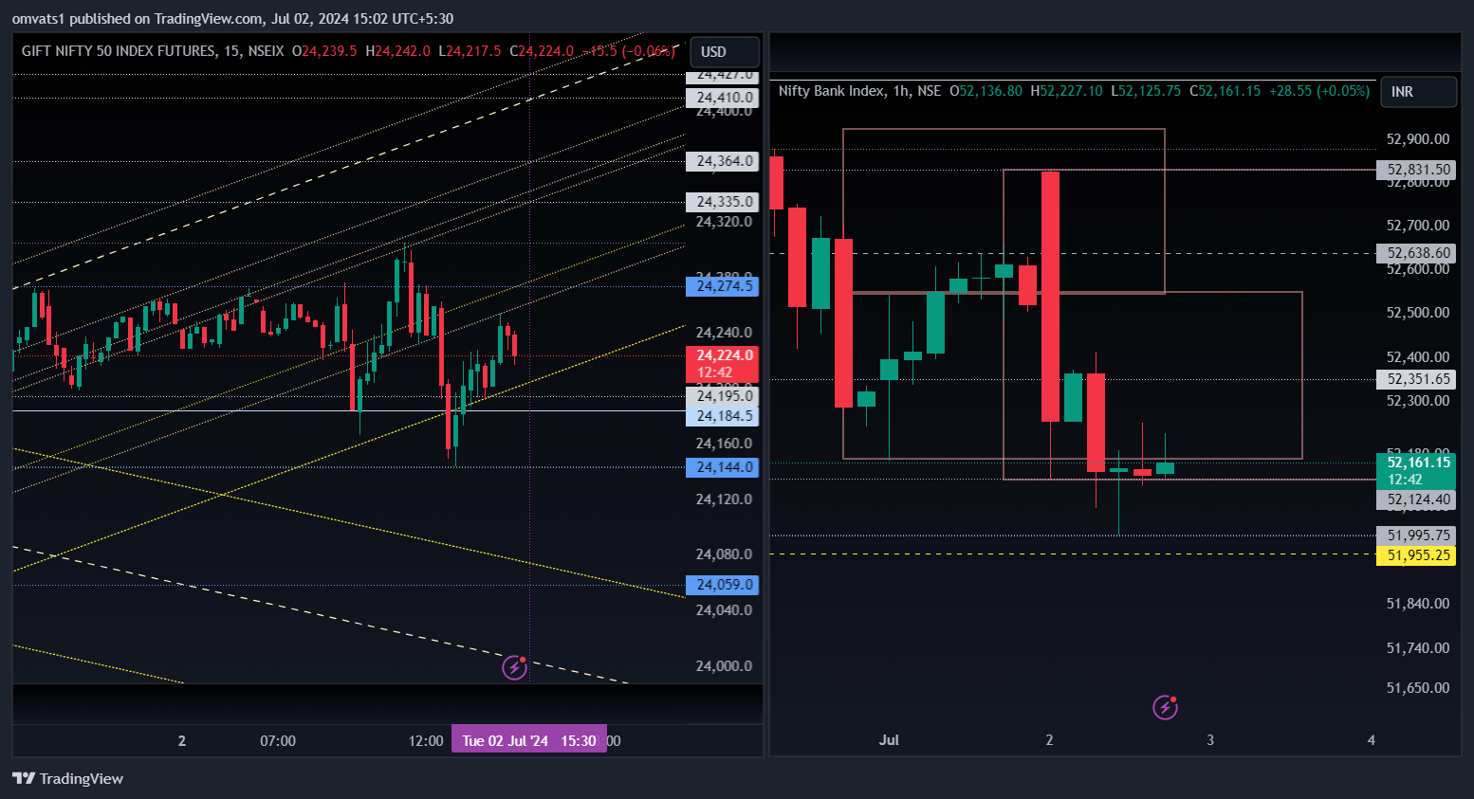Click the 51,740.00 axis tick value
The image size is (1474, 799).
(1418, 648)
